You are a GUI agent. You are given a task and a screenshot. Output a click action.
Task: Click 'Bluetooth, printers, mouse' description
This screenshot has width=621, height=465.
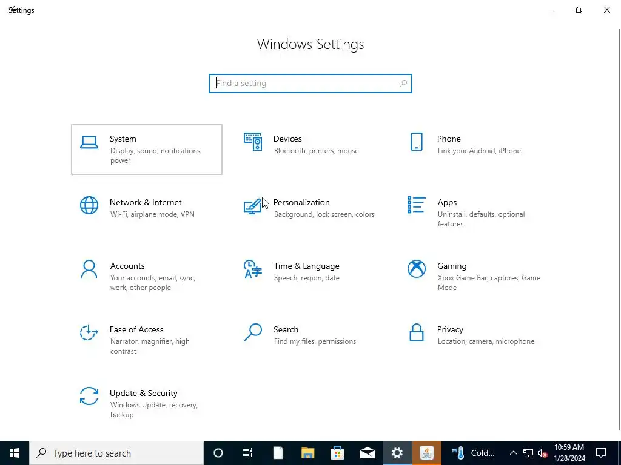click(x=316, y=151)
